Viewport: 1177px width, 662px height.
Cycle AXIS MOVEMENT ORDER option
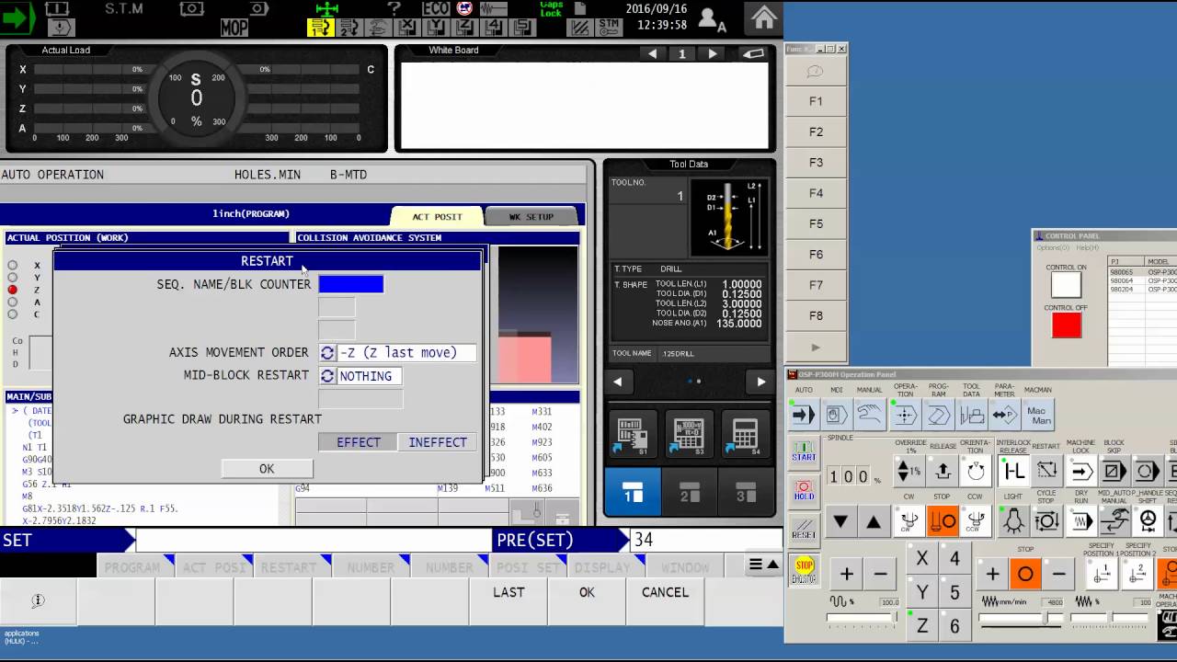(326, 353)
